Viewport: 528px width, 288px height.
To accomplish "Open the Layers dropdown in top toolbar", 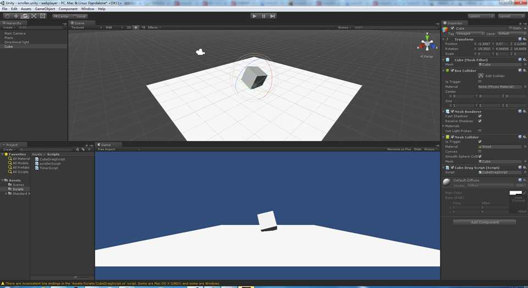I will (481, 16).
